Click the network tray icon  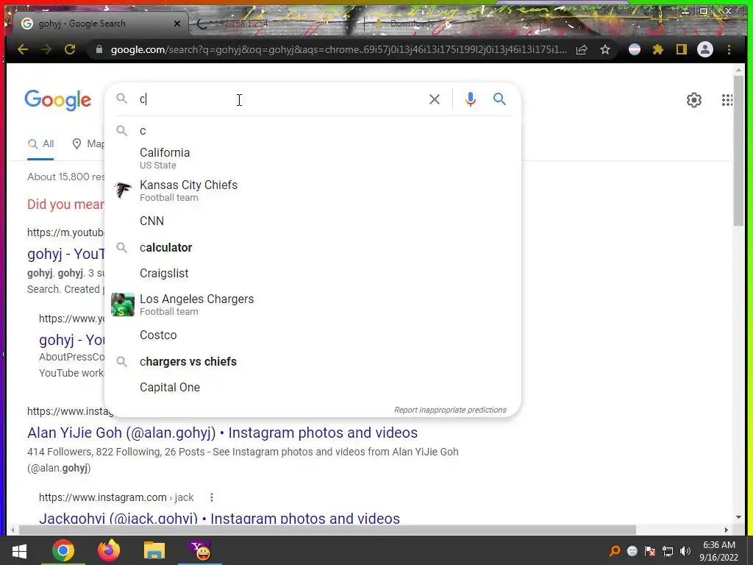[668, 551]
